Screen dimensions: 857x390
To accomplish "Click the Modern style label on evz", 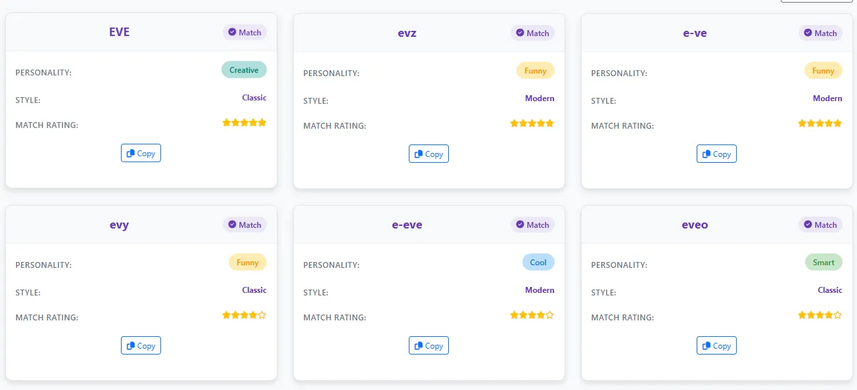I will [x=540, y=98].
